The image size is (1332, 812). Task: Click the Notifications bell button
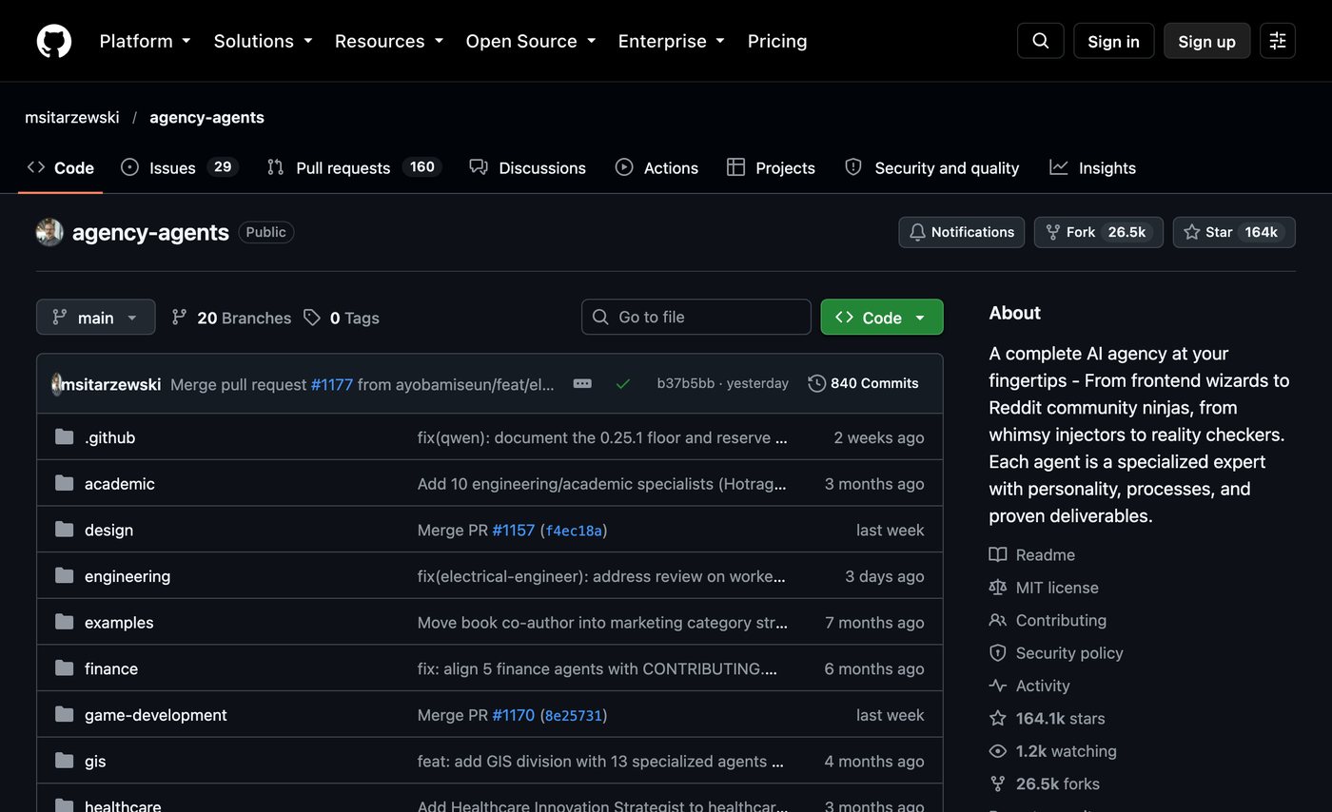pyautogui.click(x=962, y=232)
